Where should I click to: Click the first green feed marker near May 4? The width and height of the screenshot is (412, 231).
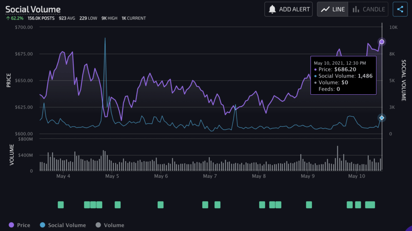click(x=61, y=205)
